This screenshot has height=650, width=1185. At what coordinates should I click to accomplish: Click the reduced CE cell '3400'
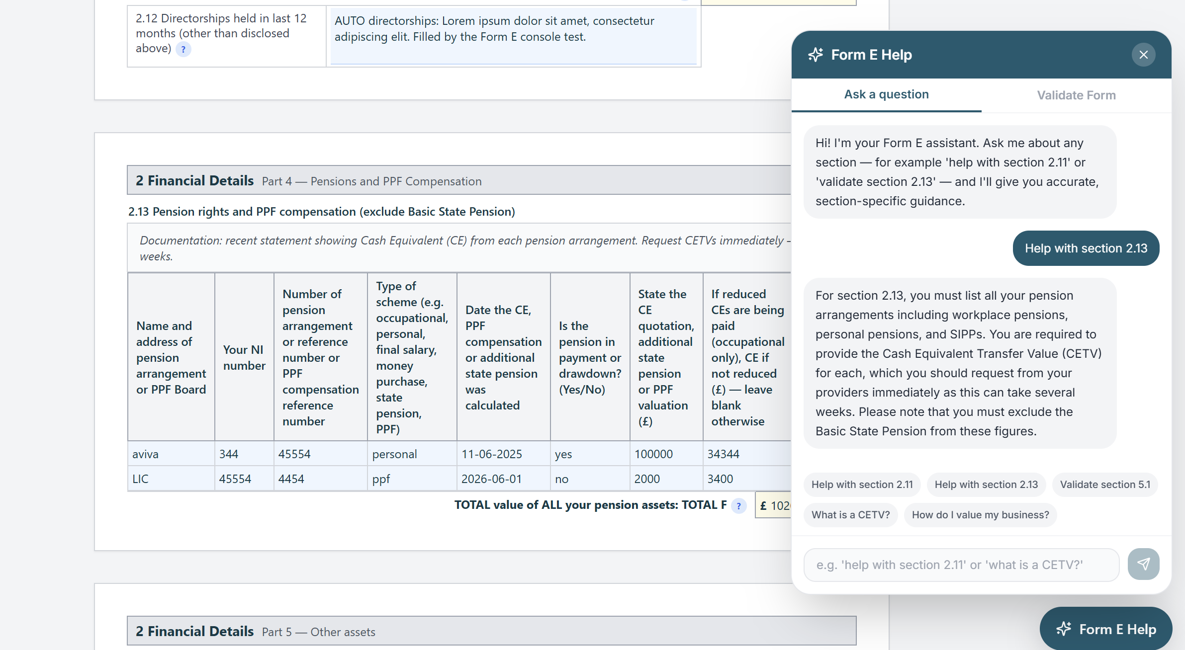pyautogui.click(x=747, y=479)
